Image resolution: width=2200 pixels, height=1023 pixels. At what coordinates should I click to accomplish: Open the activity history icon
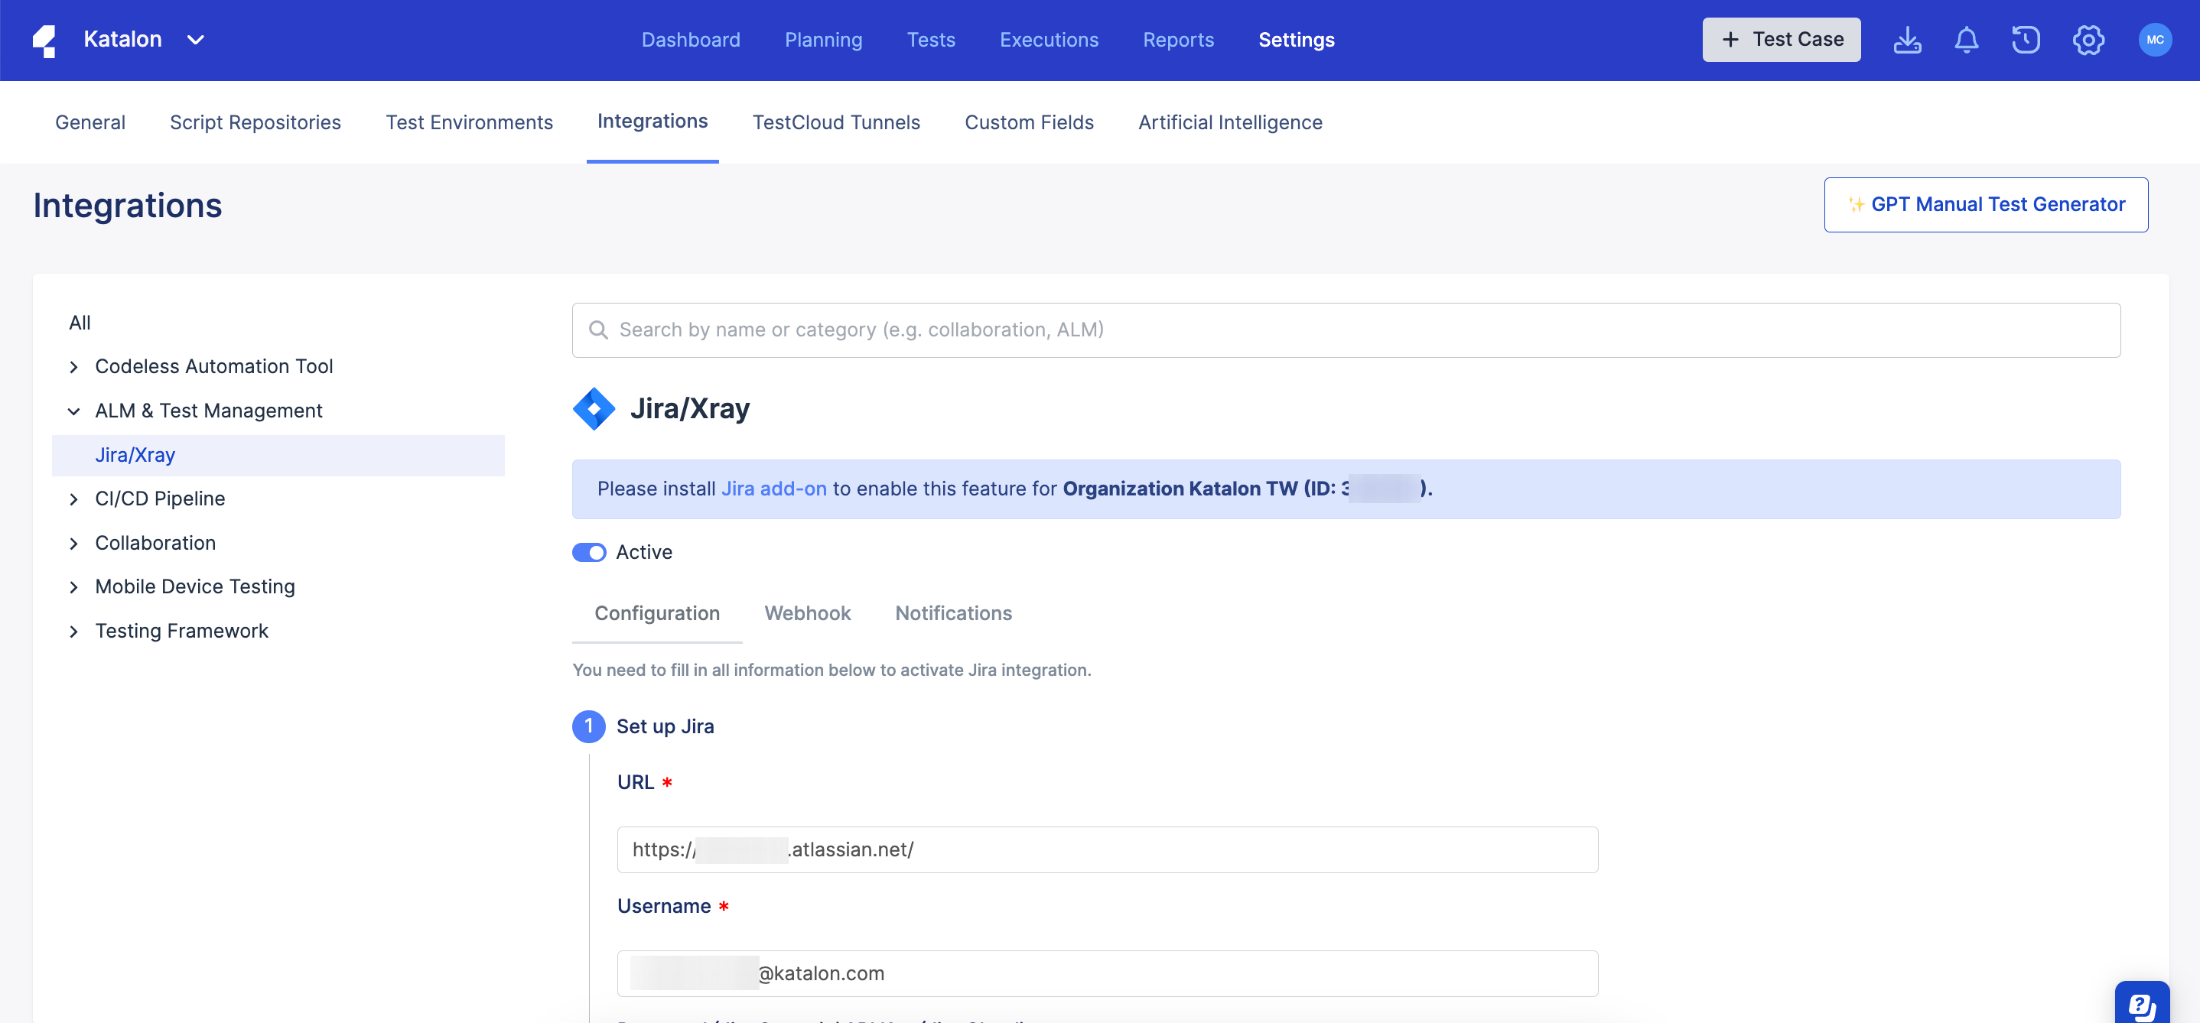coord(2026,39)
